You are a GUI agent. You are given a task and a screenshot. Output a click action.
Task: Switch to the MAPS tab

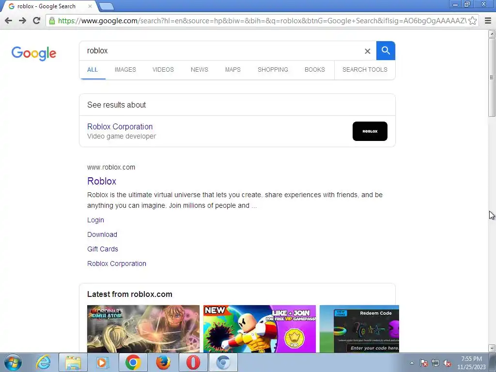tap(233, 70)
